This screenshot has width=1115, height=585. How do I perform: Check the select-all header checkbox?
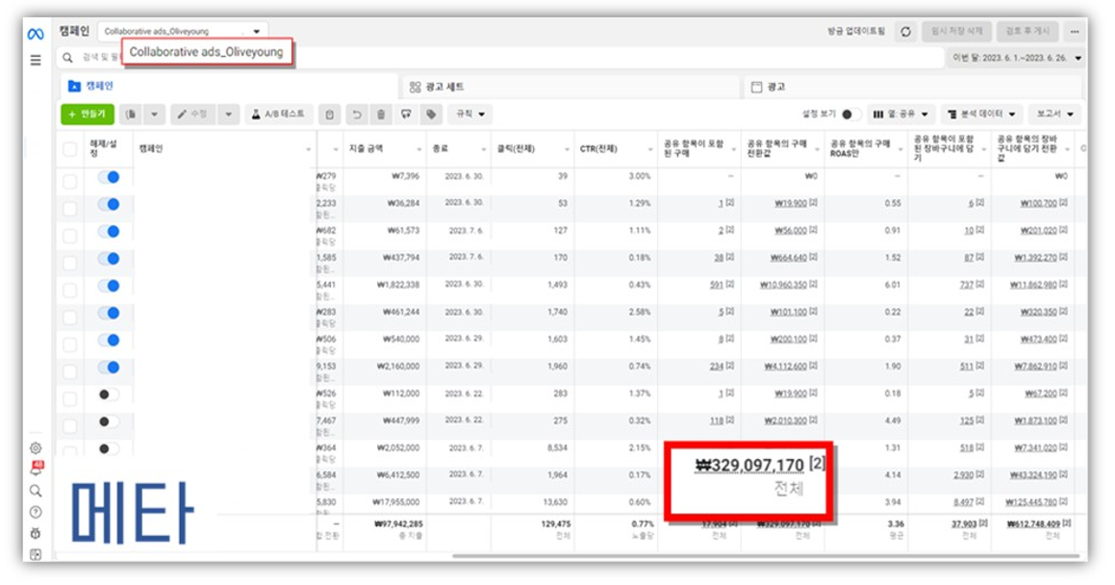[x=69, y=148]
